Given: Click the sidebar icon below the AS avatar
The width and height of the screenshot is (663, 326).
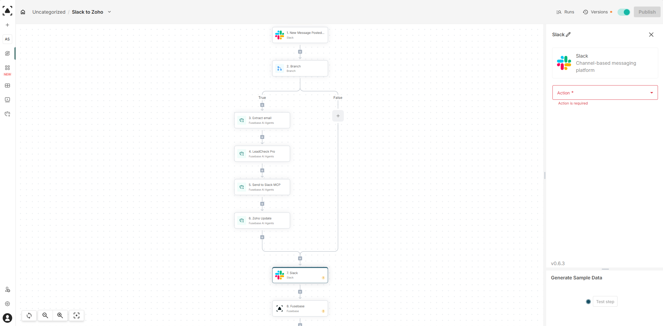Looking at the screenshot, I should [x=7, y=53].
